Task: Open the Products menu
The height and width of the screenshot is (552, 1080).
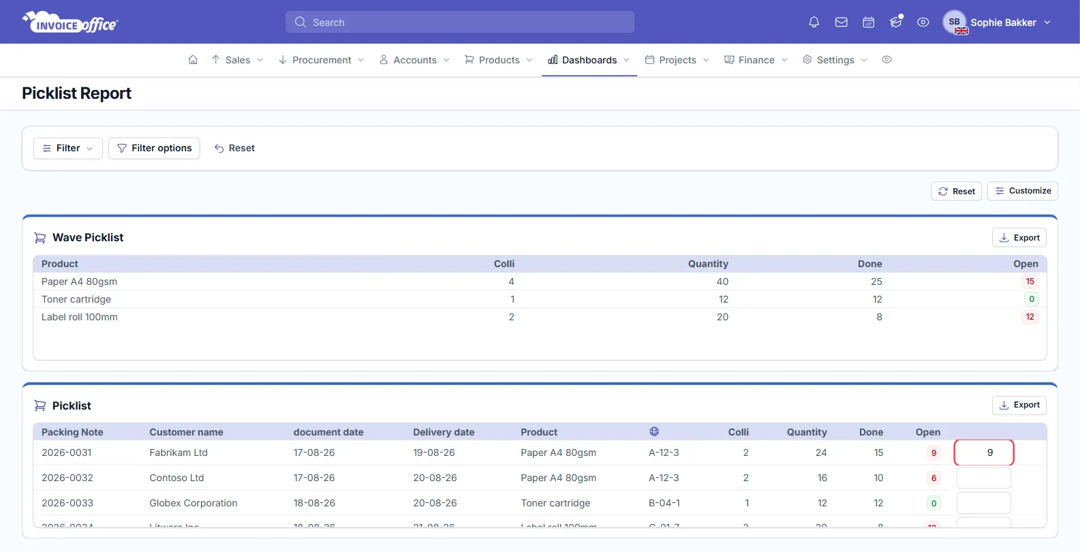Action: tap(498, 60)
